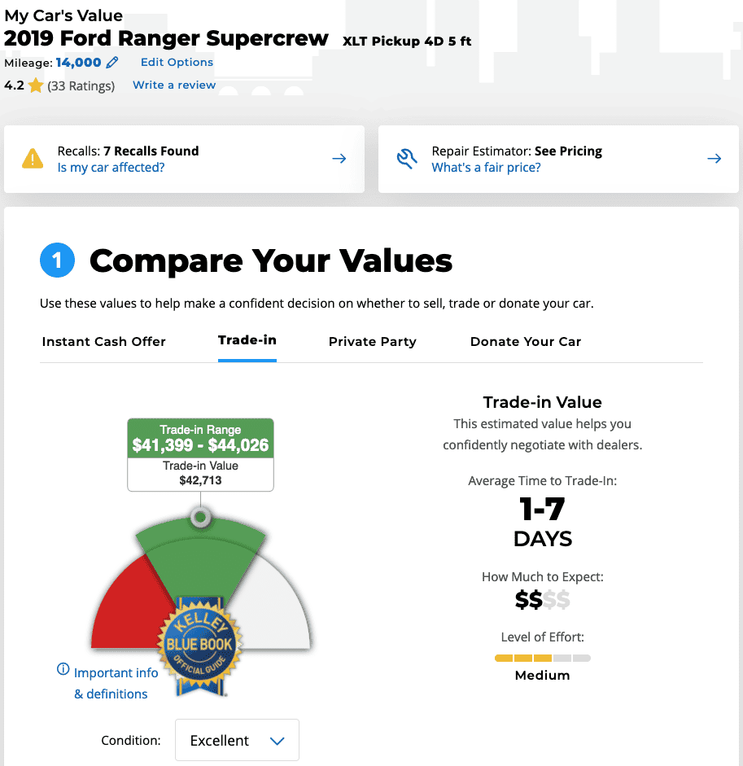This screenshot has width=743, height=766.
Task: Open the Condition dropdown set to Excellent
Action: pyautogui.click(x=237, y=740)
